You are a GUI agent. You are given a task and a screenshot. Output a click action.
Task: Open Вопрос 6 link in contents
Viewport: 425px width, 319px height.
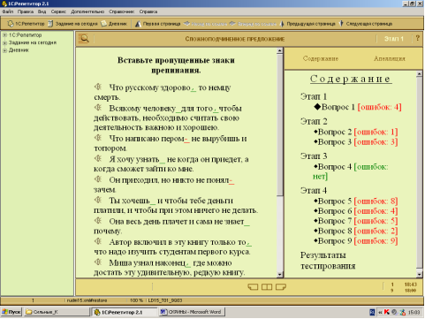[335, 211]
